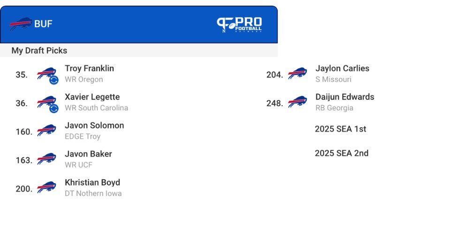Click the Bills logo in blue header
The image size is (469, 246).
click(21, 23)
